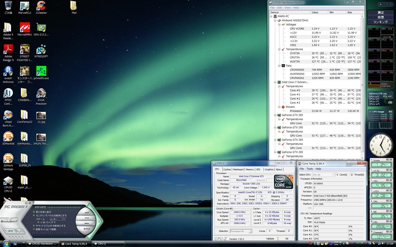Screen dimensions: 396x247
Task: Open the Processor #1 selection dropdown in CPU-Z
Action: click(241, 231)
